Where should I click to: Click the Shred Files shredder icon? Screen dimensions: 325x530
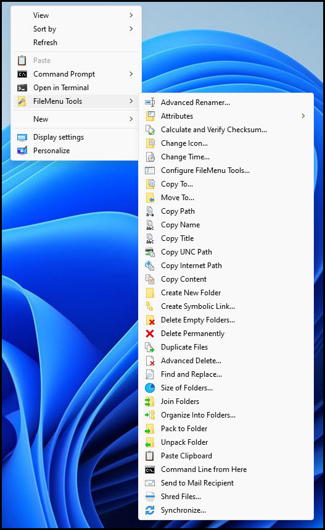pos(150,497)
